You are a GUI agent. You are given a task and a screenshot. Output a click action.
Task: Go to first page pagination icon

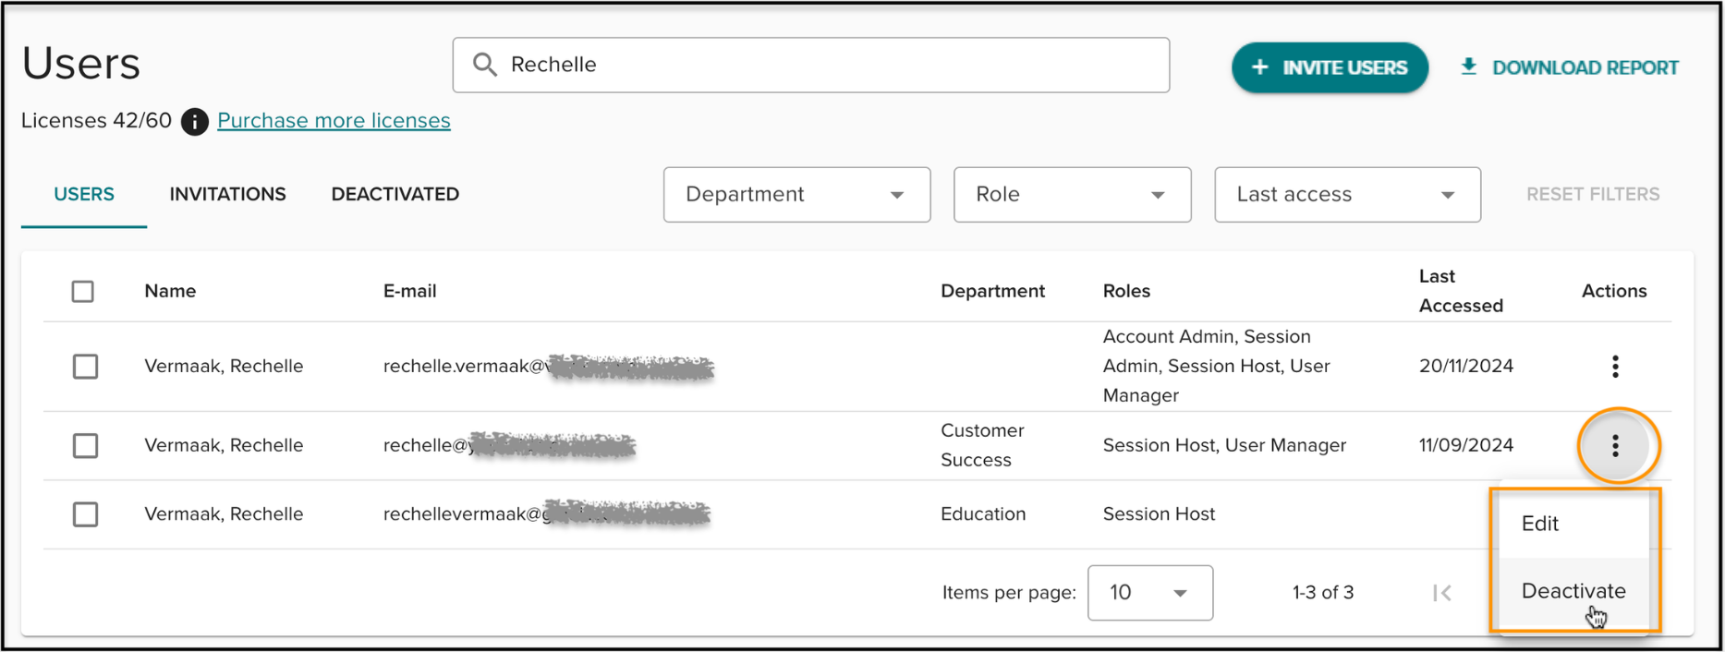(1441, 593)
